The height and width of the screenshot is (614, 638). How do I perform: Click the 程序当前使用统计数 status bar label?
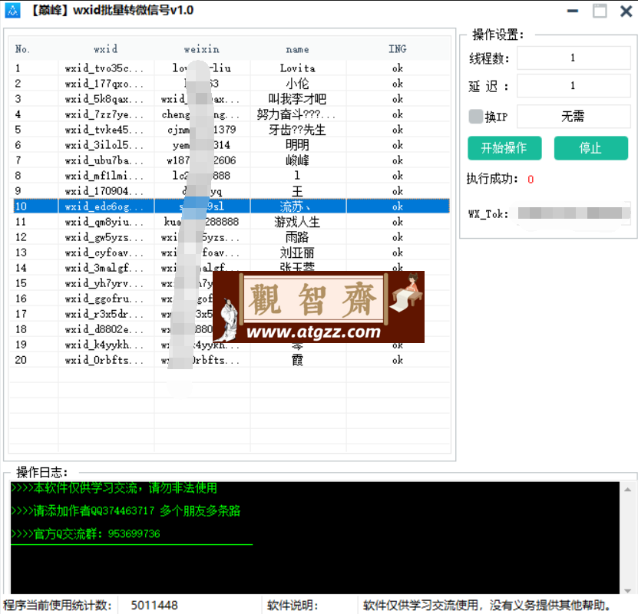click(x=58, y=606)
